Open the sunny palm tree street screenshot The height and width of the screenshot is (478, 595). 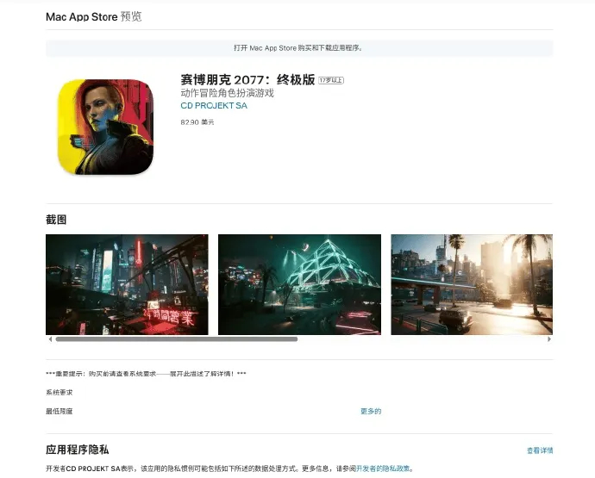(x=472, y=284)
